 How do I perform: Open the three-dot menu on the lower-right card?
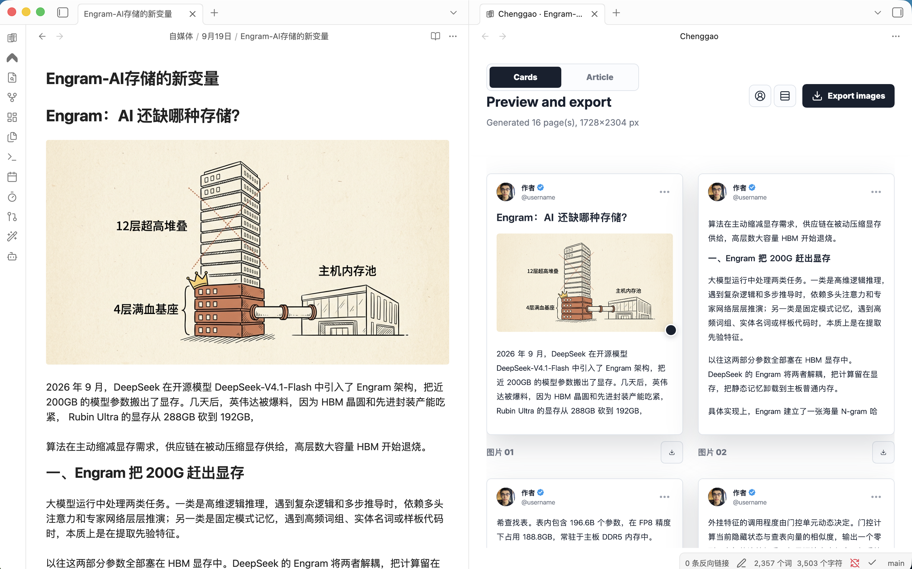[x=876, y=497]
